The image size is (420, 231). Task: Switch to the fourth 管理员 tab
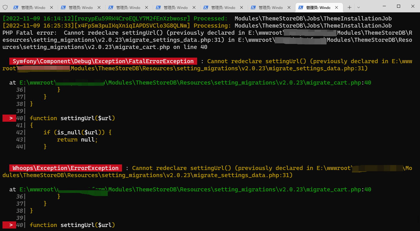click(x=175, y=7)
